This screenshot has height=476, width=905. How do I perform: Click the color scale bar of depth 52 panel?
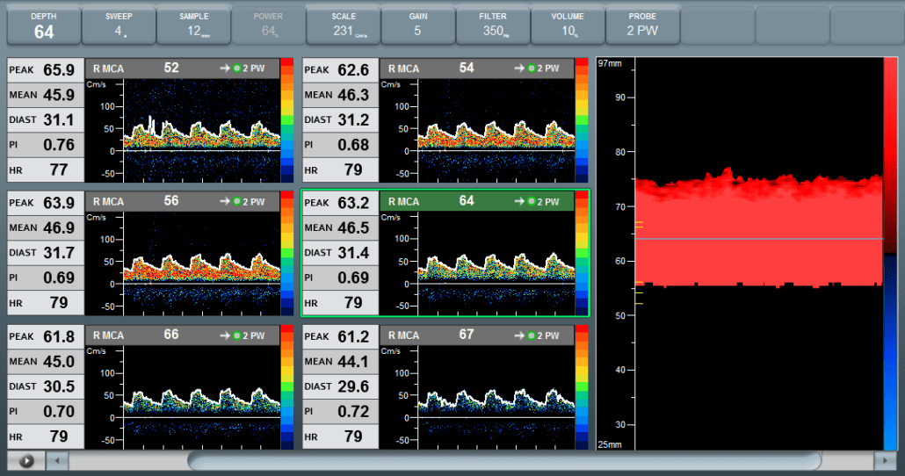286,120
